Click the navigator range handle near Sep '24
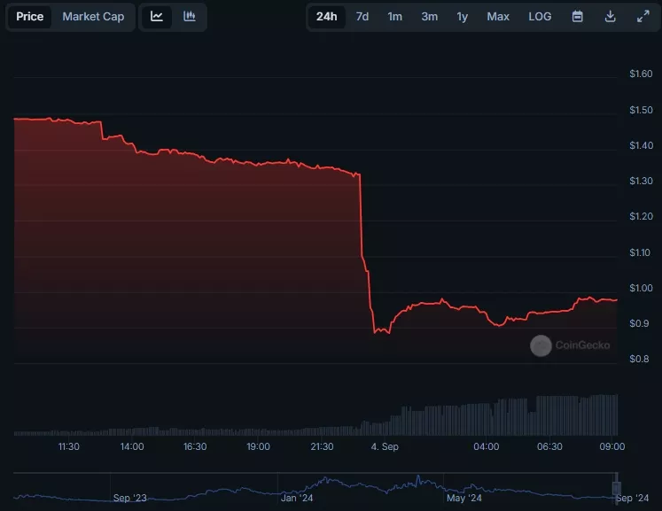The image size is (662, 511). [x=618, y=487]
